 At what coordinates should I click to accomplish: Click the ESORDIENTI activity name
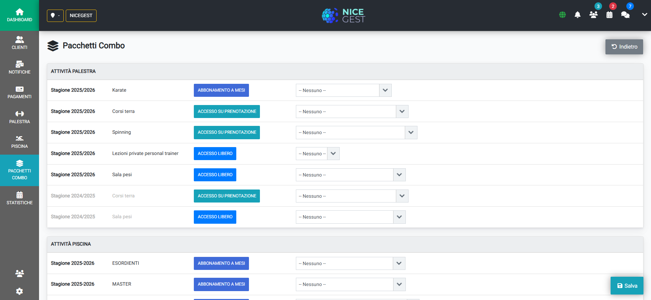point(126,263)
